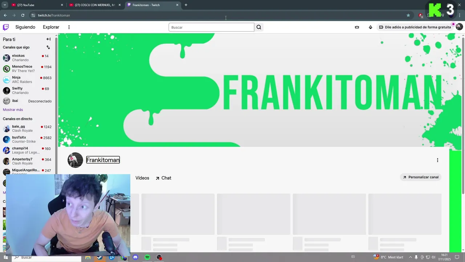Go back in browser

(x=5, y=15)
